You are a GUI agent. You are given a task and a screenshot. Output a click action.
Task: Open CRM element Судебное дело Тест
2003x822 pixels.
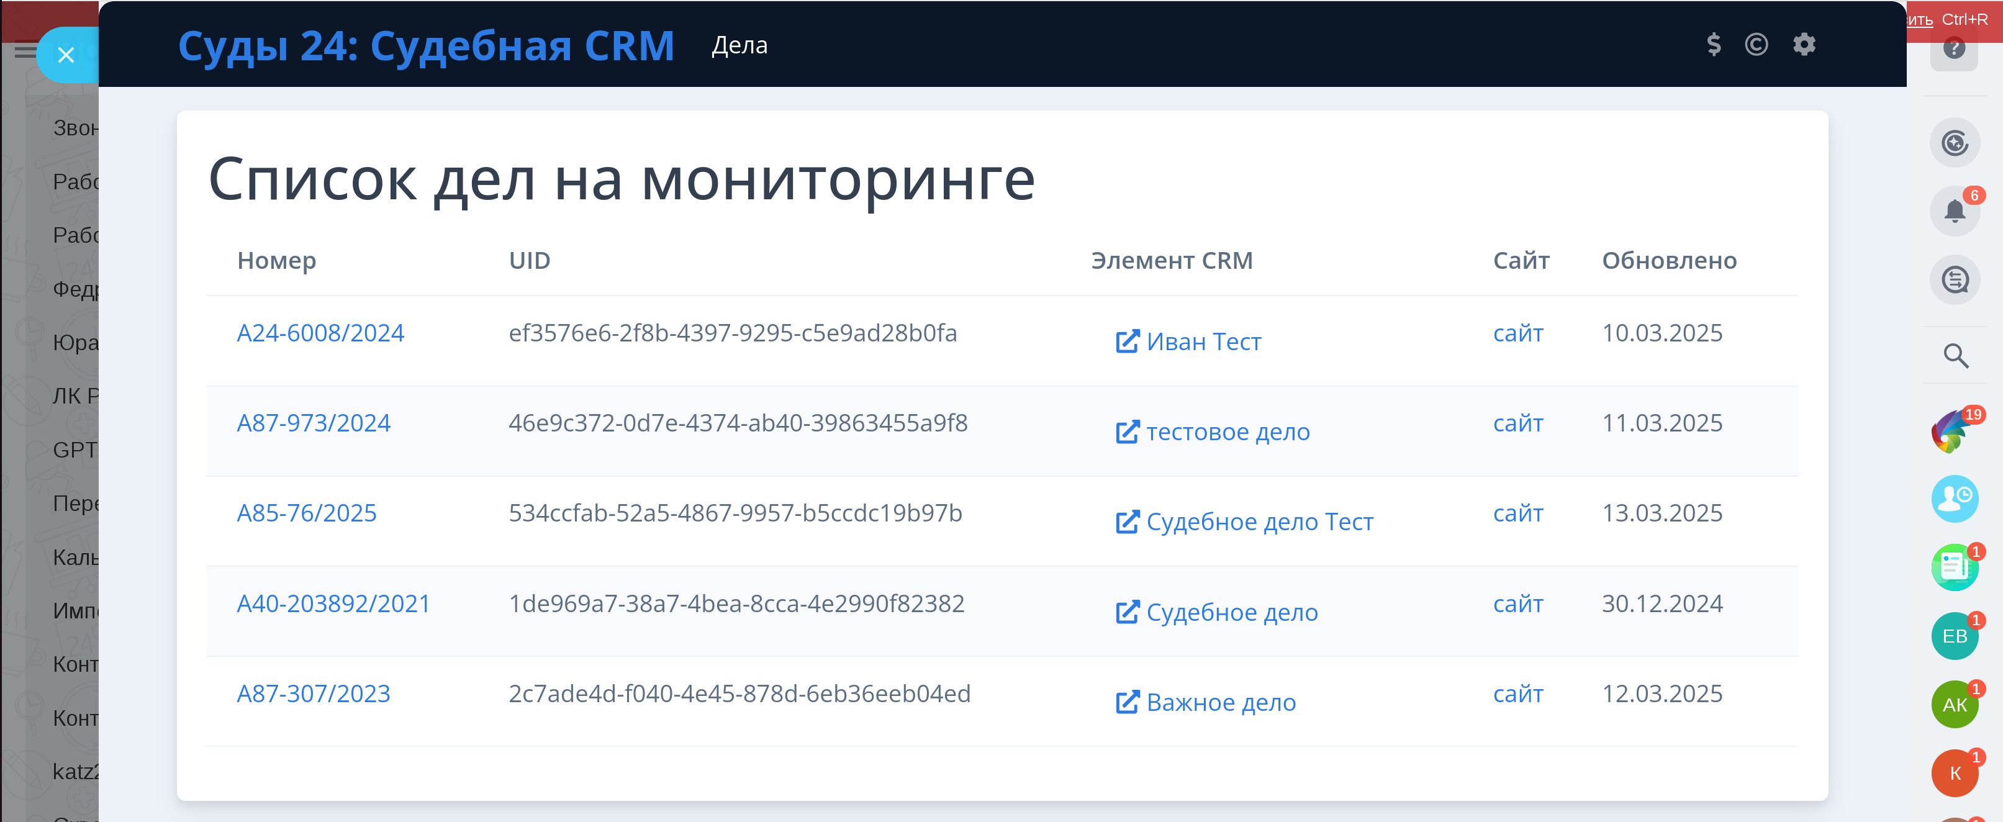[x=1259, y=522]
